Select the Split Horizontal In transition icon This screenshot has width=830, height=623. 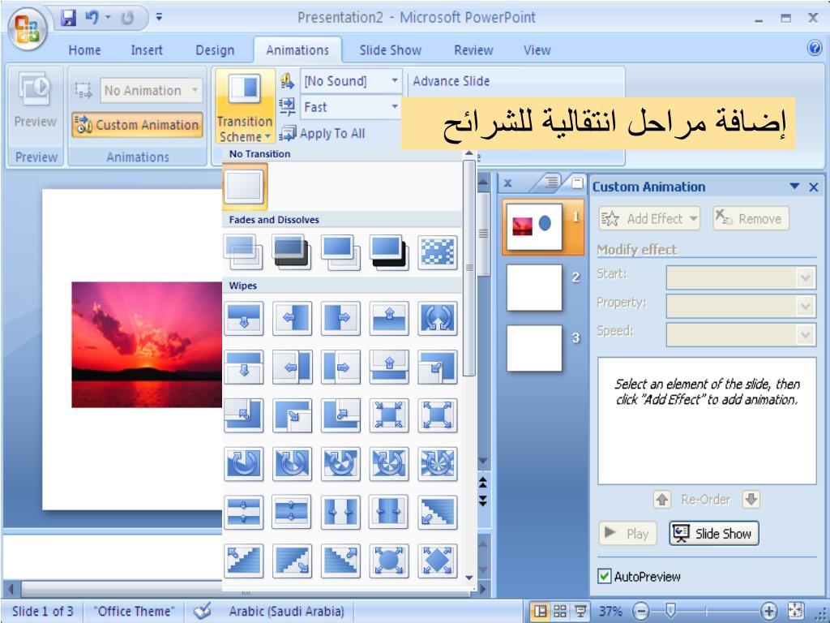tap(243, 513)
